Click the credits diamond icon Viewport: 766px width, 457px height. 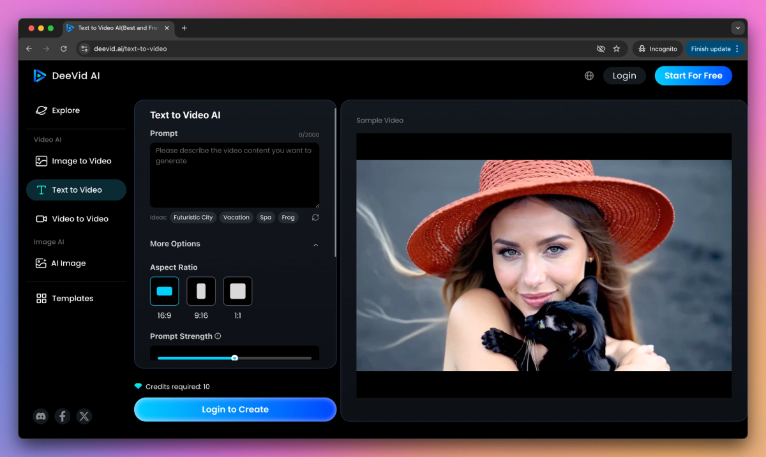[138, 386]
